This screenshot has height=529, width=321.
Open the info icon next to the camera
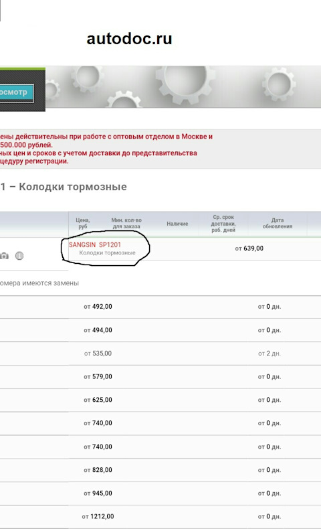(19, 256)
